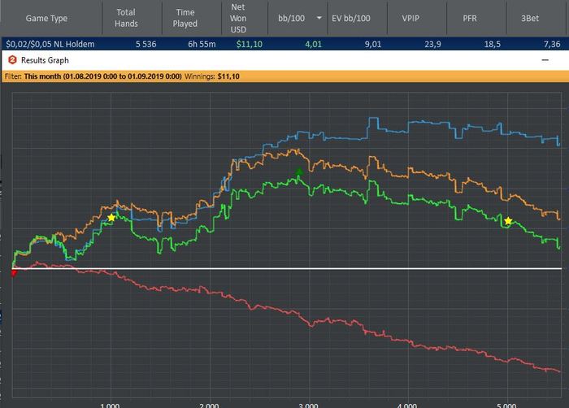The image size is (569, 408).
Task: Click the $11,10 net won cell
Action: 250,44
